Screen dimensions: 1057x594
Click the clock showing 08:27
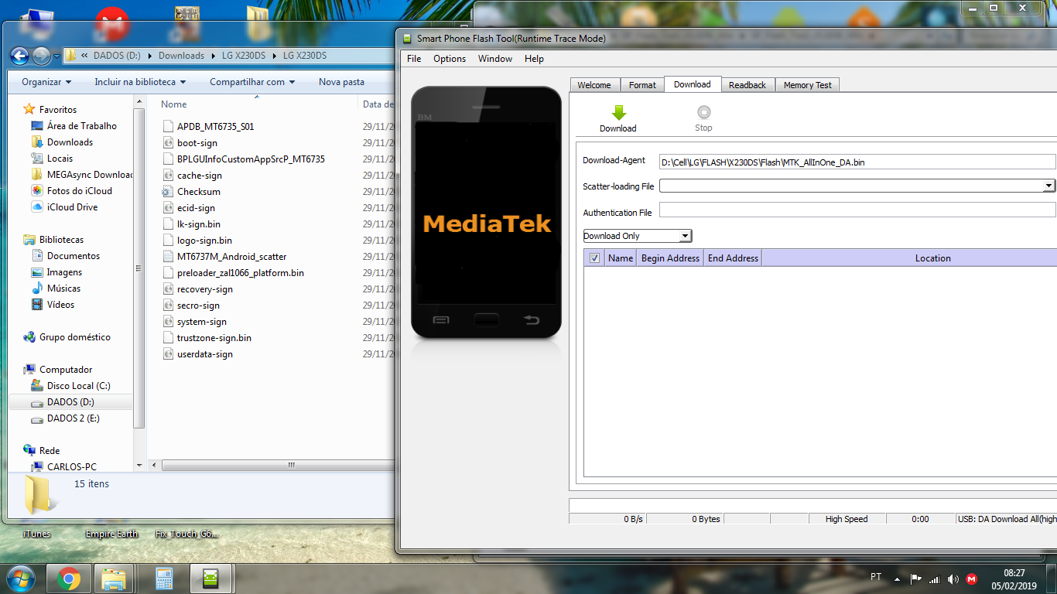click(1014, 573)
